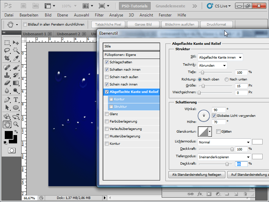This screenshot has height=202, width=269.
Task: Open the Tiefenmodus dropdown
Action: (224, 157)
